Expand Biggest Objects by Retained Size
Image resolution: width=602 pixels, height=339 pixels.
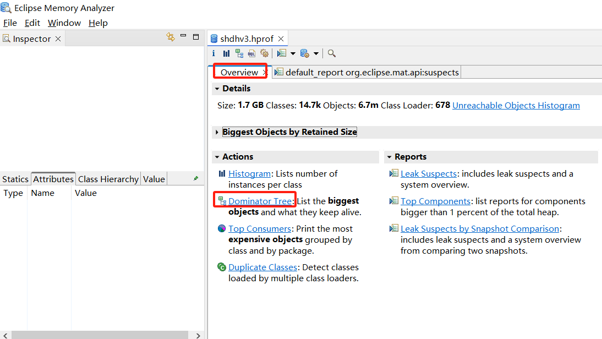pyautogui.click(x=217, y=132)
